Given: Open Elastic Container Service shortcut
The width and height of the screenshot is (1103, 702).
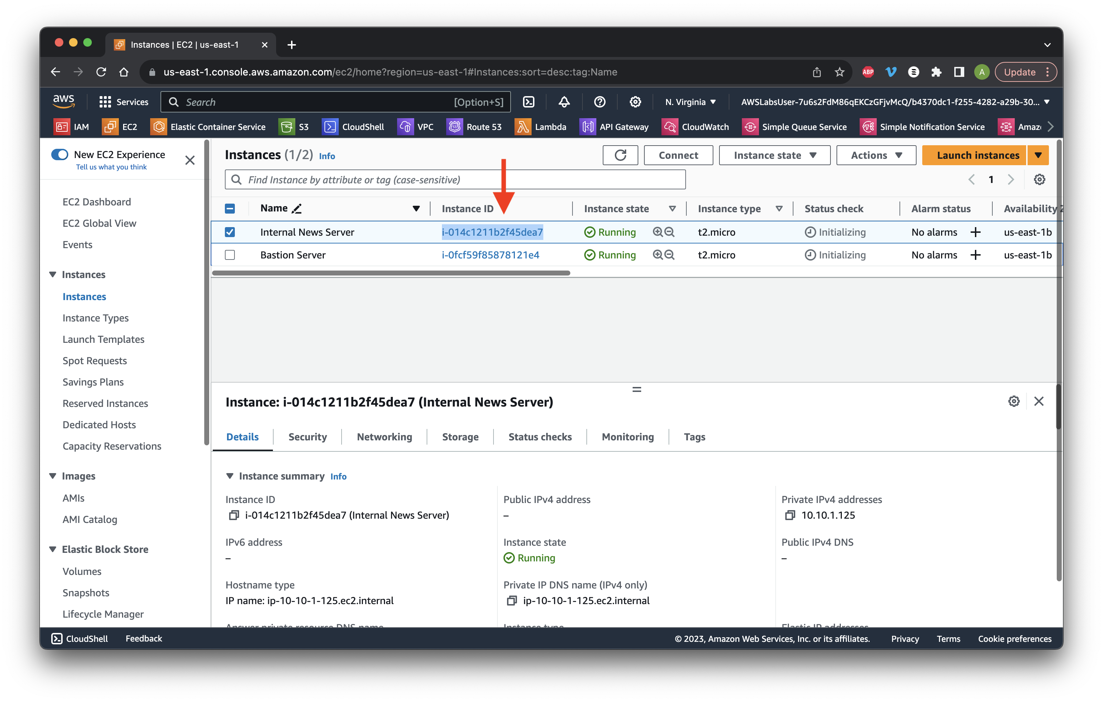Looking at the screenshot, I should (208, 127).
